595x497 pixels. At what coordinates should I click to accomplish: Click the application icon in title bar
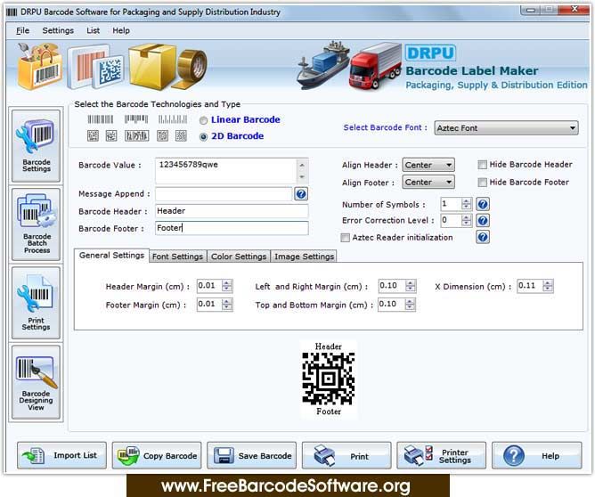12,12
